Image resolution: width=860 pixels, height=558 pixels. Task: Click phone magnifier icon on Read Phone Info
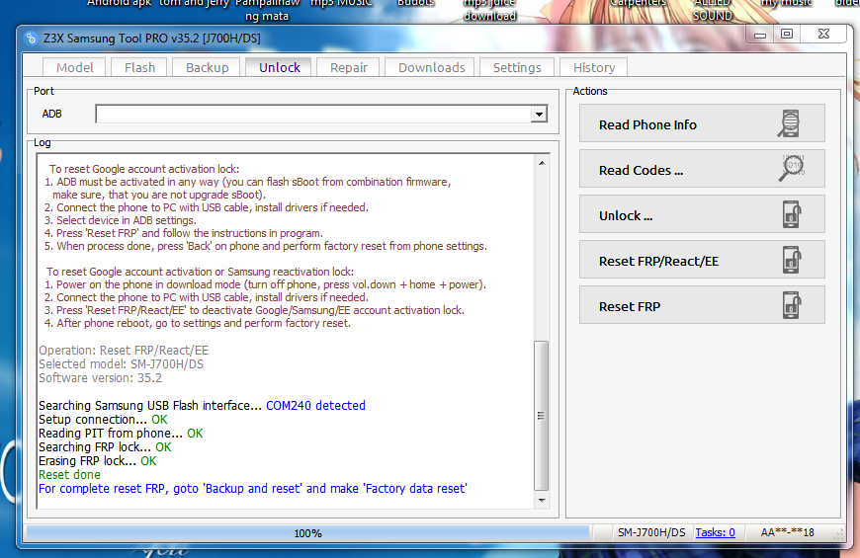click(x=789, y=123)
